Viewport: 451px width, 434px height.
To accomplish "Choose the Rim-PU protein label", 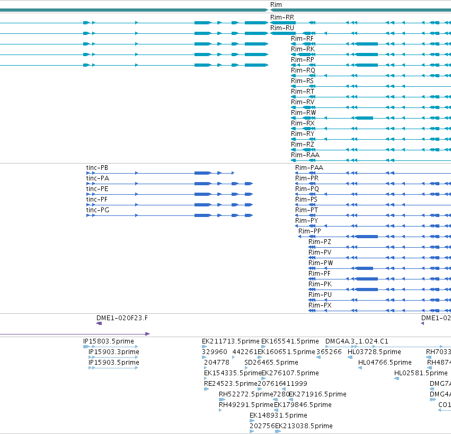I will (x=320, y=295).
